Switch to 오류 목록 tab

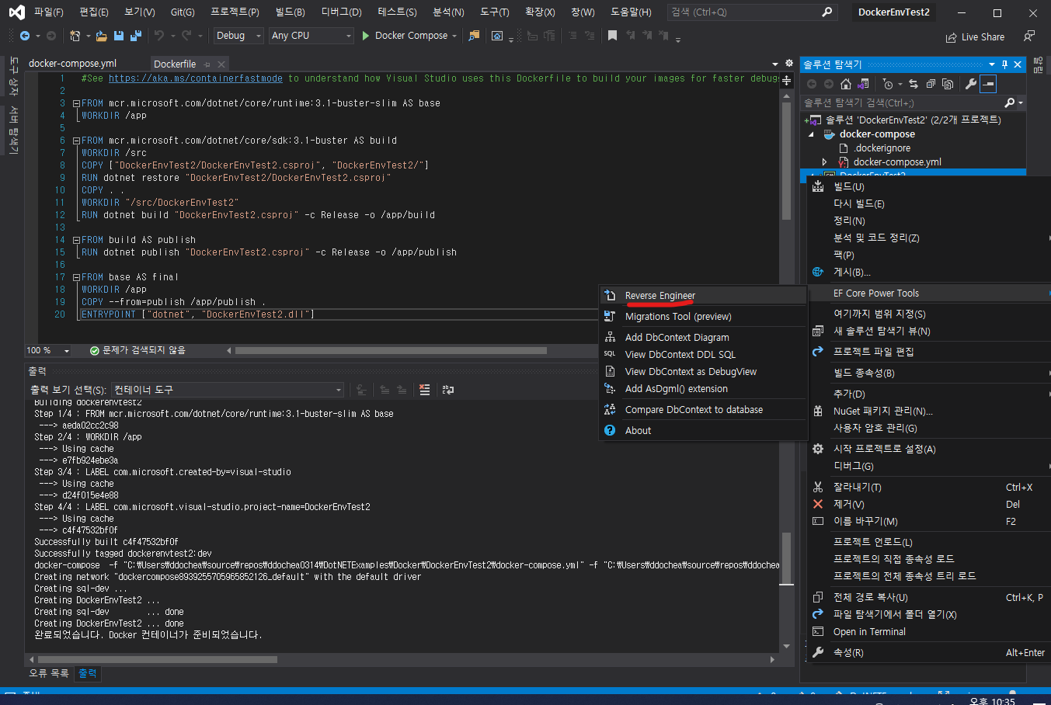coord(49,673)
